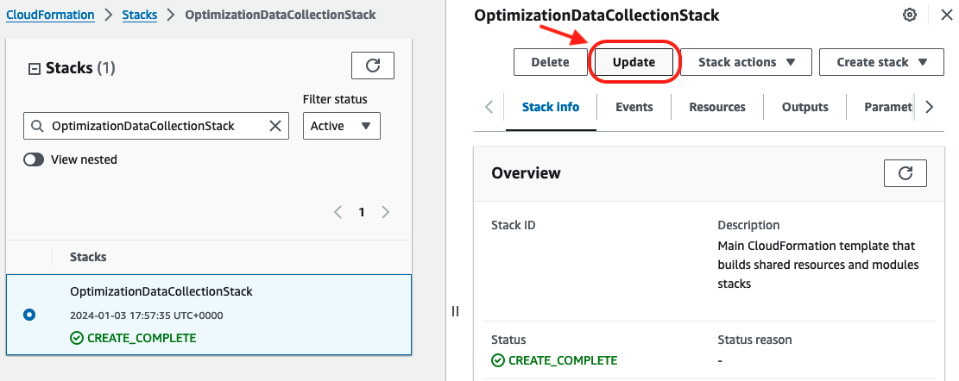Click OptimizationDataCollectionStack panel title

(596, 16)
